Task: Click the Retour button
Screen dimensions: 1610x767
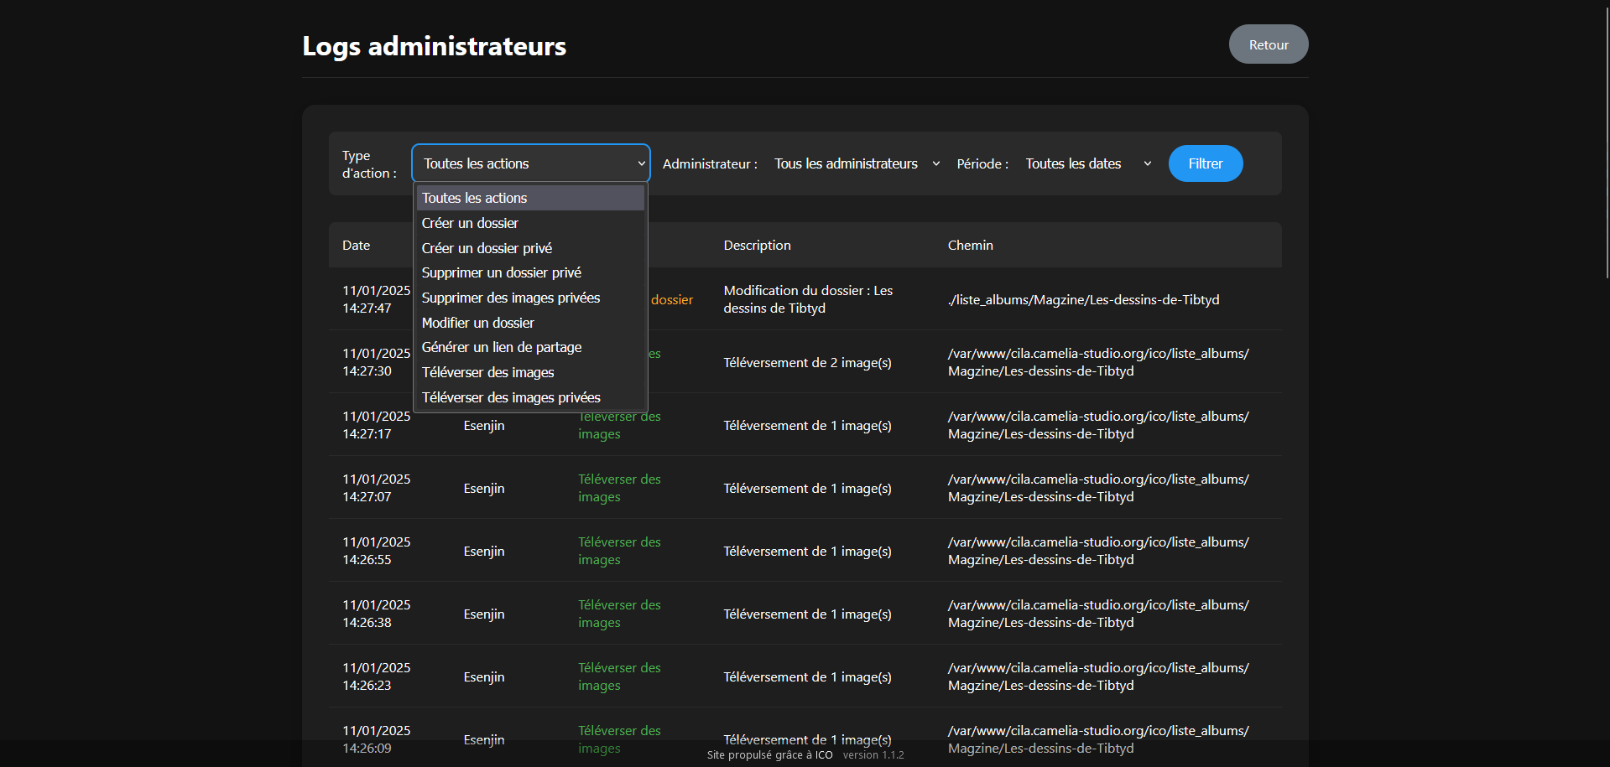Action: click(1268, 44)
